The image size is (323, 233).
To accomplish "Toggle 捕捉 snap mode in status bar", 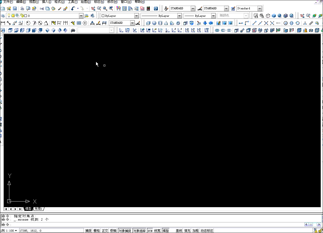I will [88, 230].
